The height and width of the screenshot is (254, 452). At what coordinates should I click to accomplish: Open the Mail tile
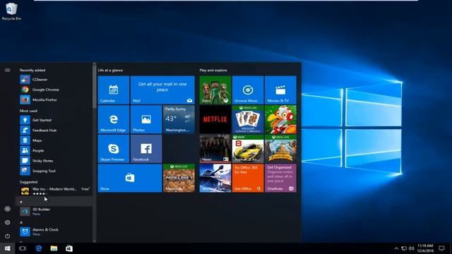click(162, 90)
